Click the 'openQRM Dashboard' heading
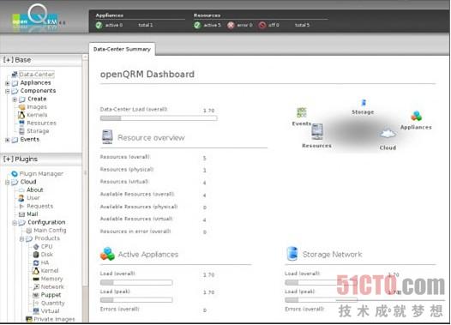 (x=147, y=75)
